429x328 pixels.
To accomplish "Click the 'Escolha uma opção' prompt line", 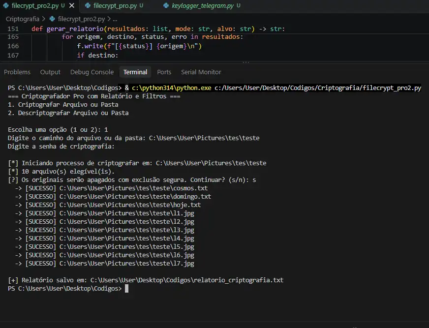I will pos(58,130).
